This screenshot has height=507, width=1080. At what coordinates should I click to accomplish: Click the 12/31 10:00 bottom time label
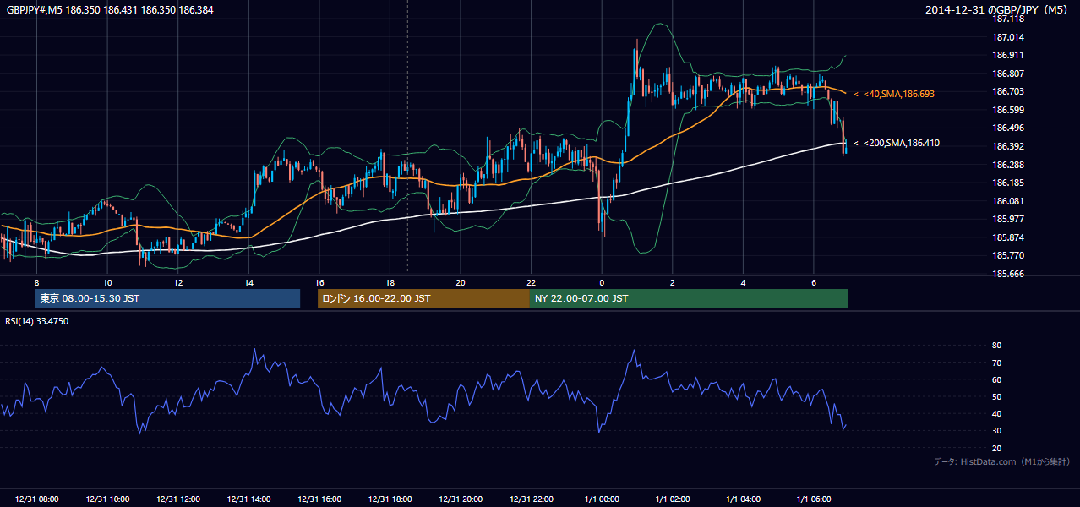coord(107,499)
